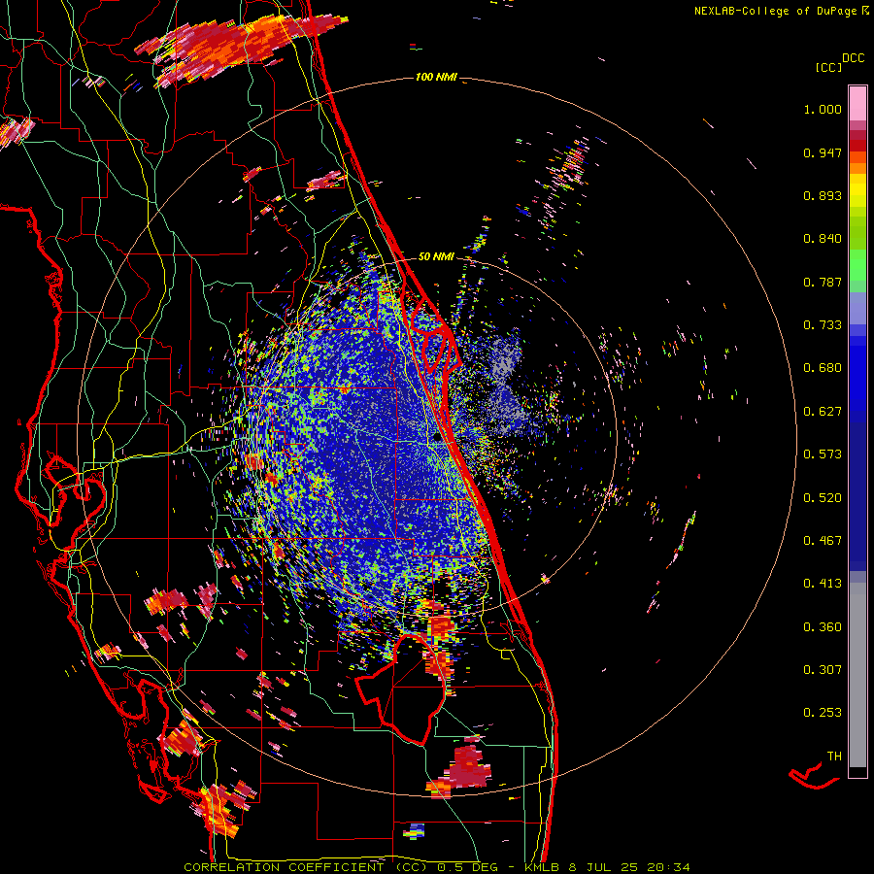Image resolution: width=874 pixels, height=874 pixels.
Task: Click the 0.5 DEG elevation text
Action: point(467,867)
